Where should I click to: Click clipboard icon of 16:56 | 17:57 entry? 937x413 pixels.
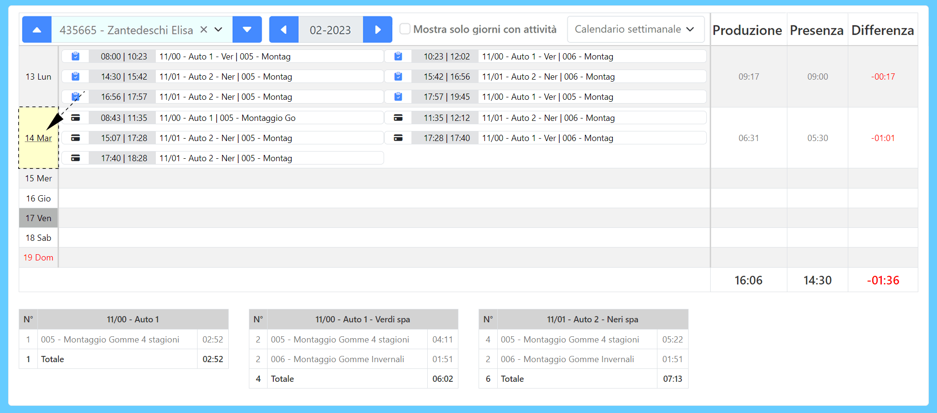pyautogui.click(x=75, y=97)
